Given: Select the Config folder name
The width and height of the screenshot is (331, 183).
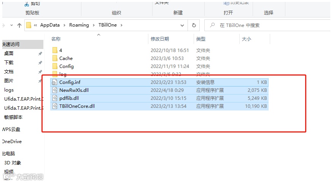Looking at the screenshot, I should tap(67, 66).
